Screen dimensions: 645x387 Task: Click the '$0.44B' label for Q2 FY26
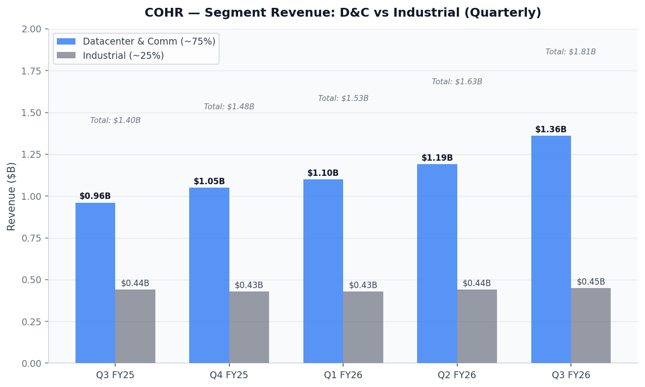pos(477,284)
